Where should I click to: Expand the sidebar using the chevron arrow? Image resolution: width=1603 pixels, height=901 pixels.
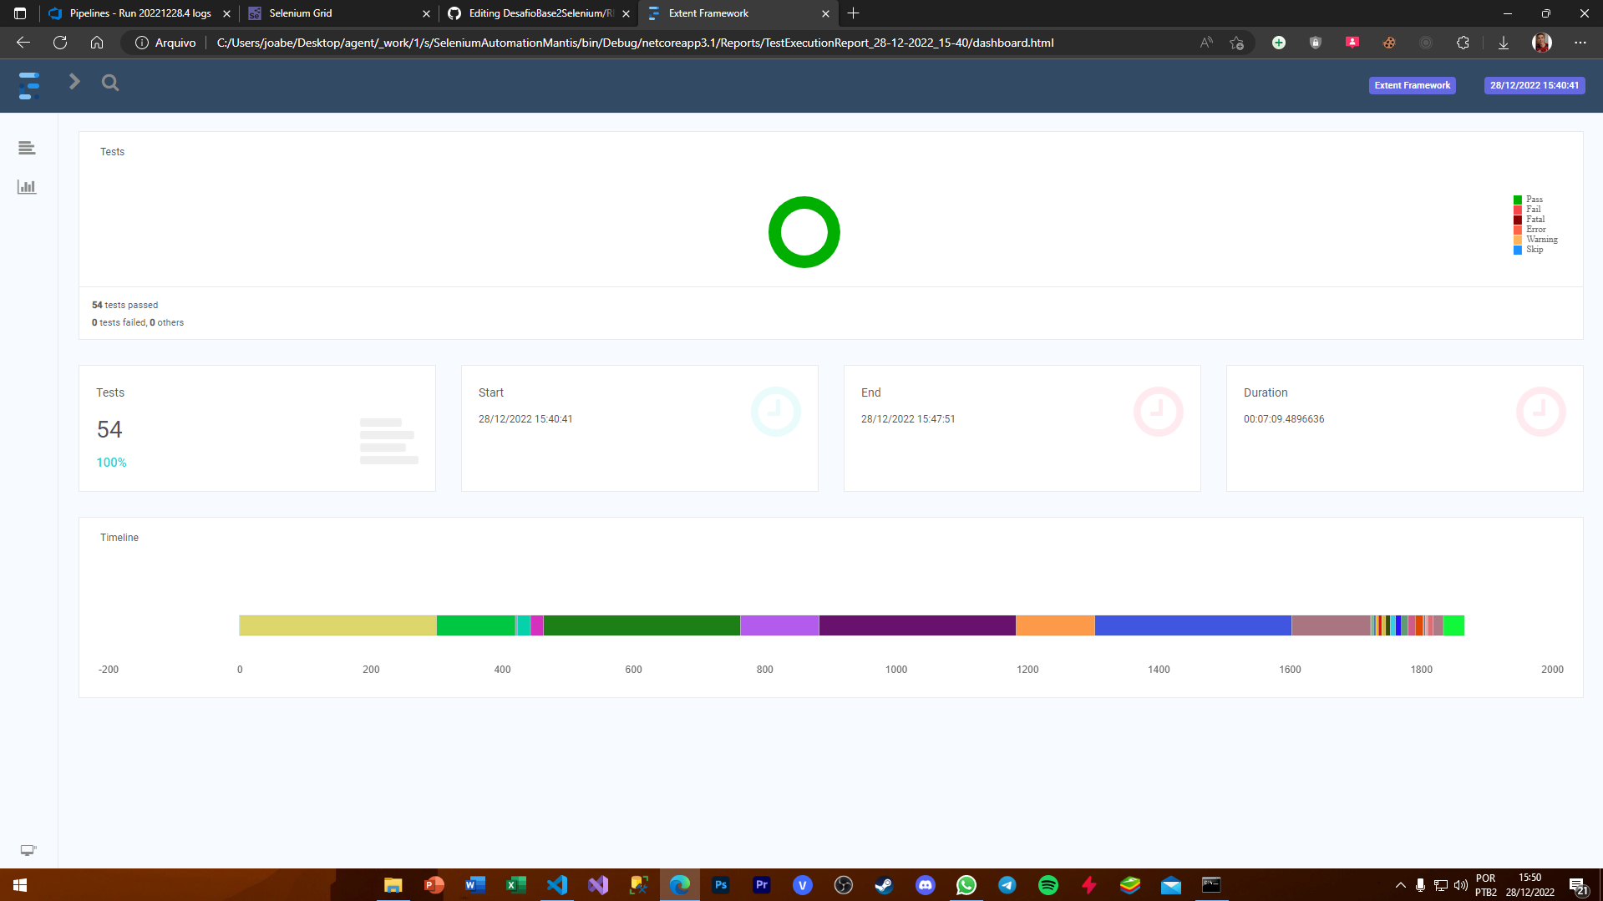point(74,81)
